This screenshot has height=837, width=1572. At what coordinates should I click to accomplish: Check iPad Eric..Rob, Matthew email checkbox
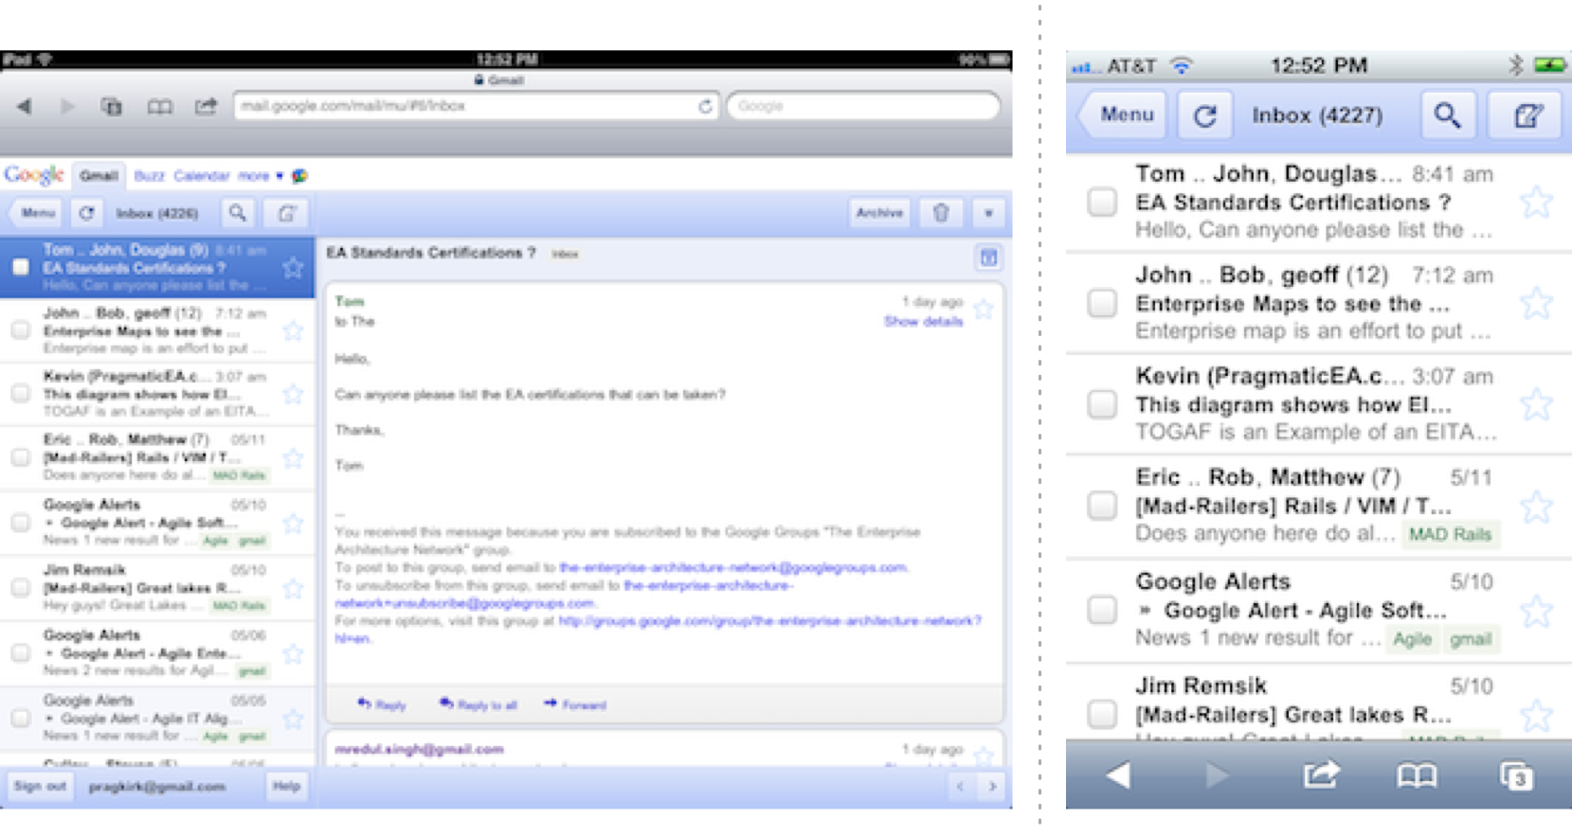(20, 457)
